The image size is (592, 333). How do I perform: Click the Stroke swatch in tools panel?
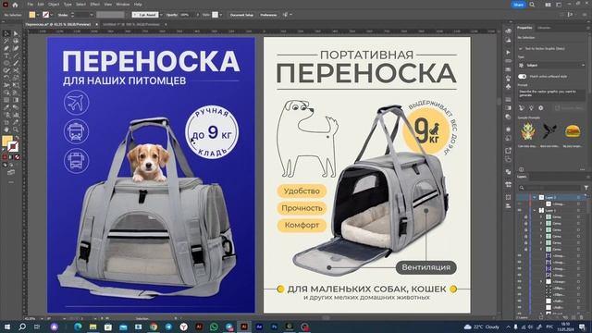pos(13,146)
